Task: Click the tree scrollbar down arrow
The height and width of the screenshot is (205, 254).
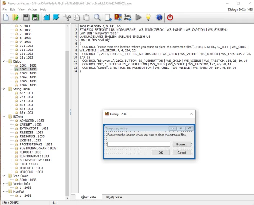Action: 68,197
